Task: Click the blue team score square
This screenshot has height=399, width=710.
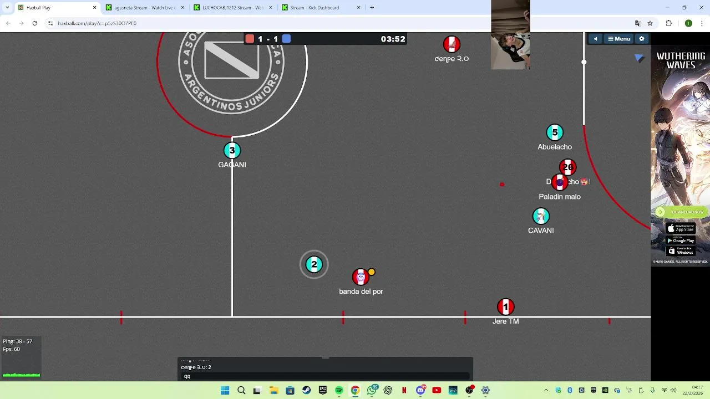Action: 286,39
